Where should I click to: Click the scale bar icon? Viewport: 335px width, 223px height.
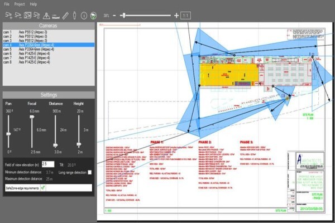click(x=56, y=16)
